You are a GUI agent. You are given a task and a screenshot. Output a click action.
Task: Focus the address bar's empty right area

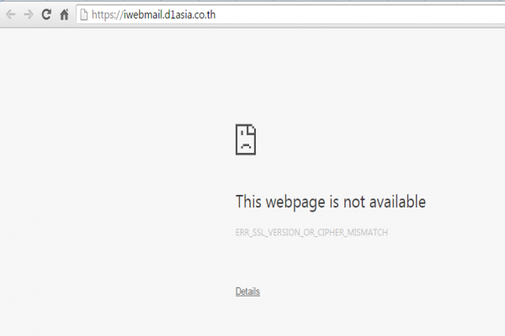[x=359, y=15]
